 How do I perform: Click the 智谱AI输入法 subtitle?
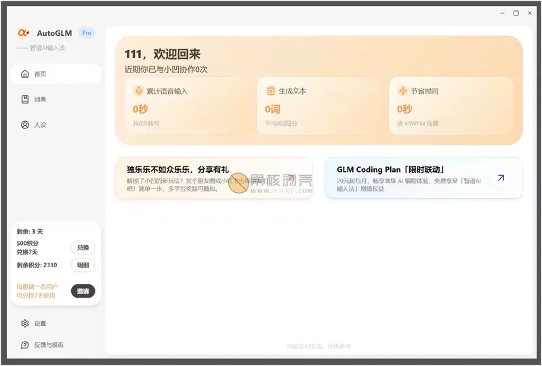tap(47, 48)
